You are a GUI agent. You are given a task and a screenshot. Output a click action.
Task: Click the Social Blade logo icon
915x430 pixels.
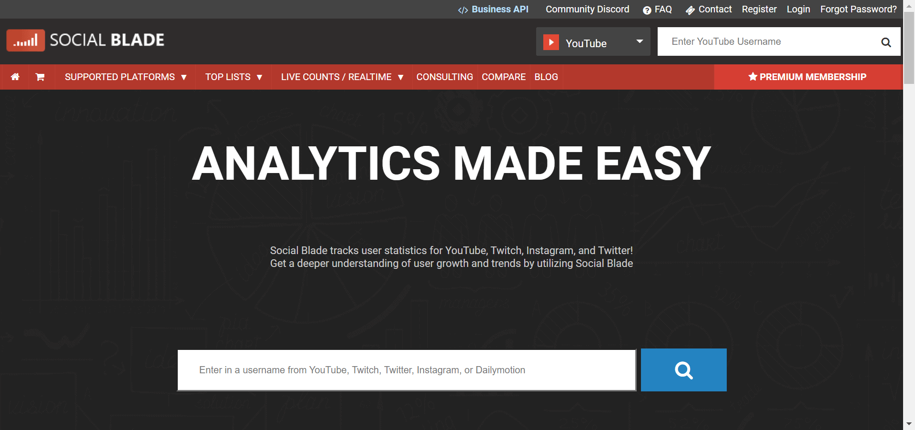click(x=26, y=41)
